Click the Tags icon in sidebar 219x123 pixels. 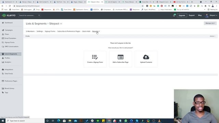3,93
